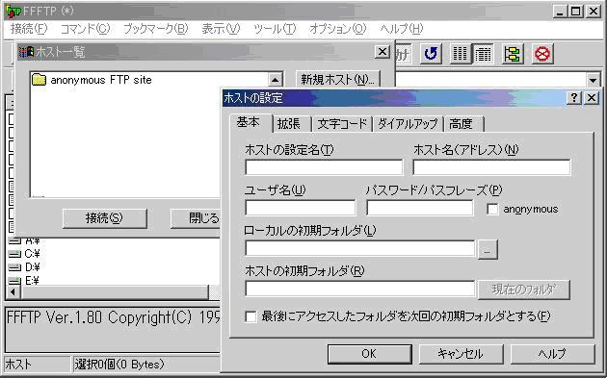This screenshot has width=607, height=378.
Task: Click the host list scroll up arrow
Action: (x=275, y=80)
